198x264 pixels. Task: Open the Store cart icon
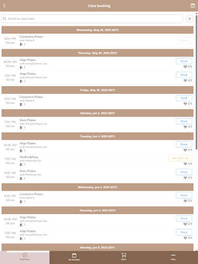(x=124, y=255)
